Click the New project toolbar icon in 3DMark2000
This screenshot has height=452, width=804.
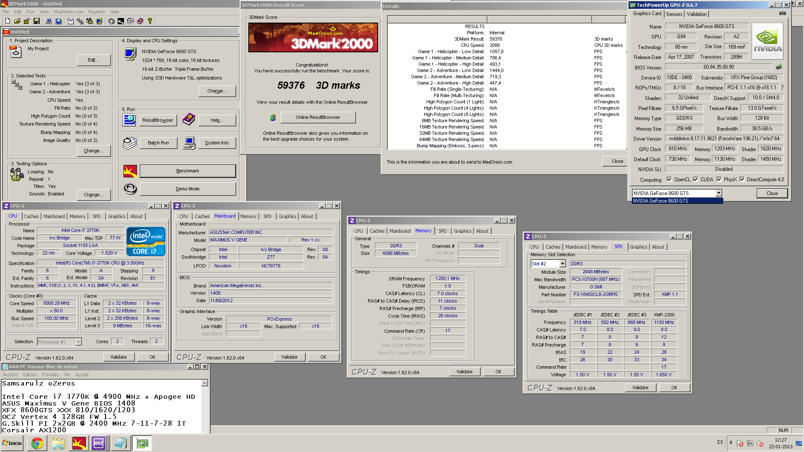pyautogui.click(x=8, y=21)
